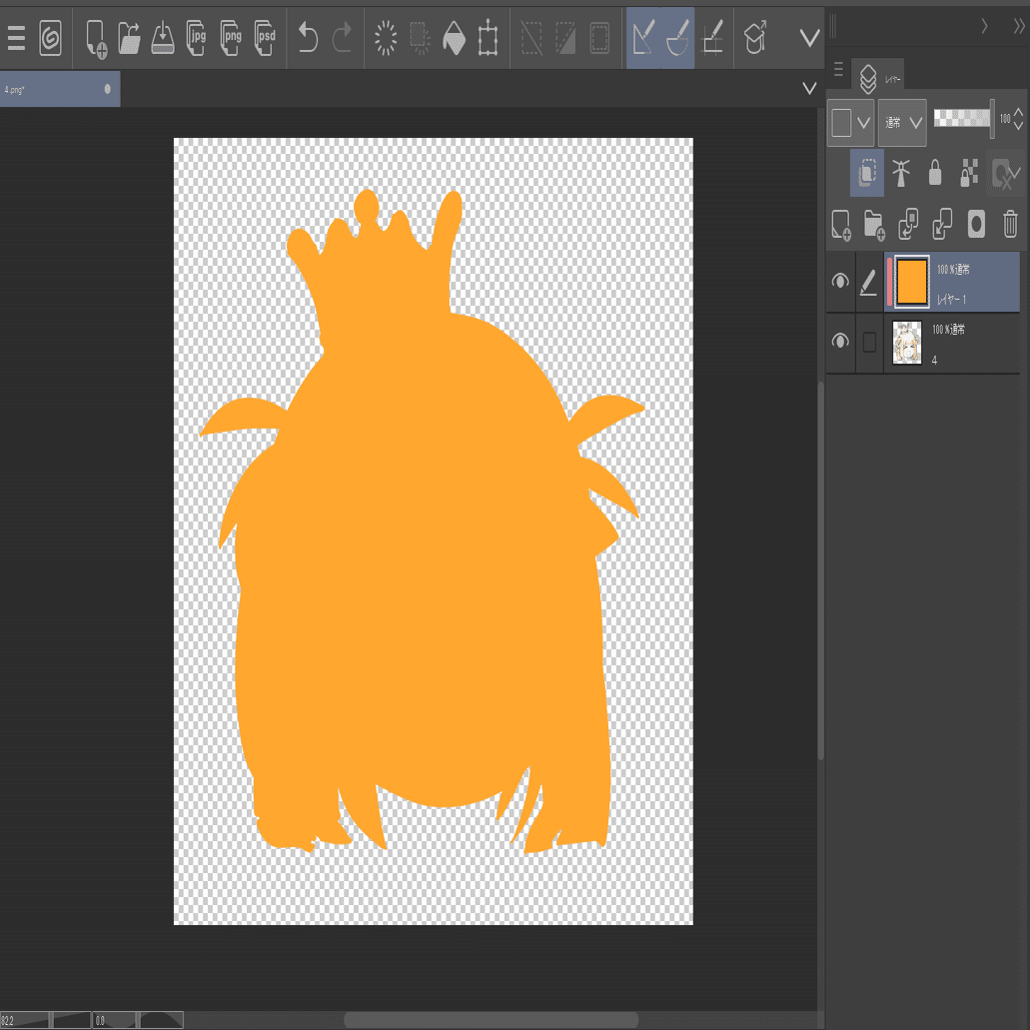
Task: Export the image as psd
Action: pos(265,38)
